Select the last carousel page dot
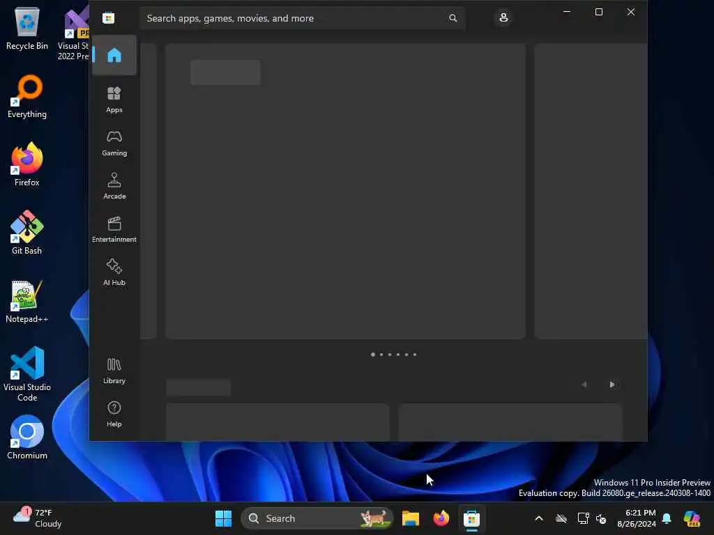Image resolution: width=714 pixels, height=535 pixels. pyautogui.click(x=415, y=355)
